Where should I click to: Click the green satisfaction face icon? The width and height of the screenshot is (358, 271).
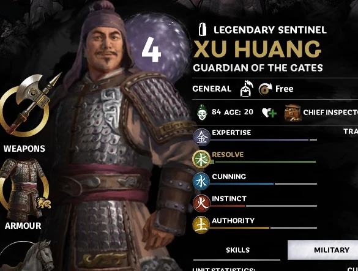point(203,112)
